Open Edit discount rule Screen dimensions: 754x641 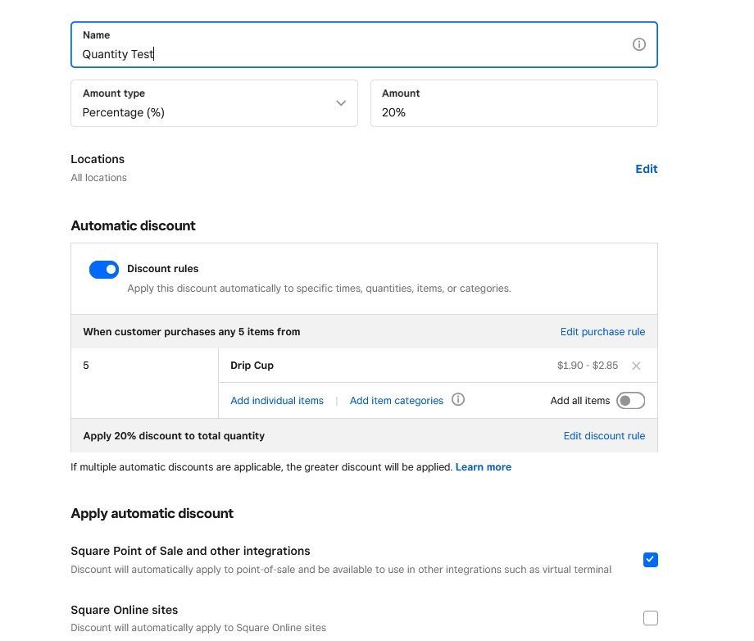coord(604,436)
